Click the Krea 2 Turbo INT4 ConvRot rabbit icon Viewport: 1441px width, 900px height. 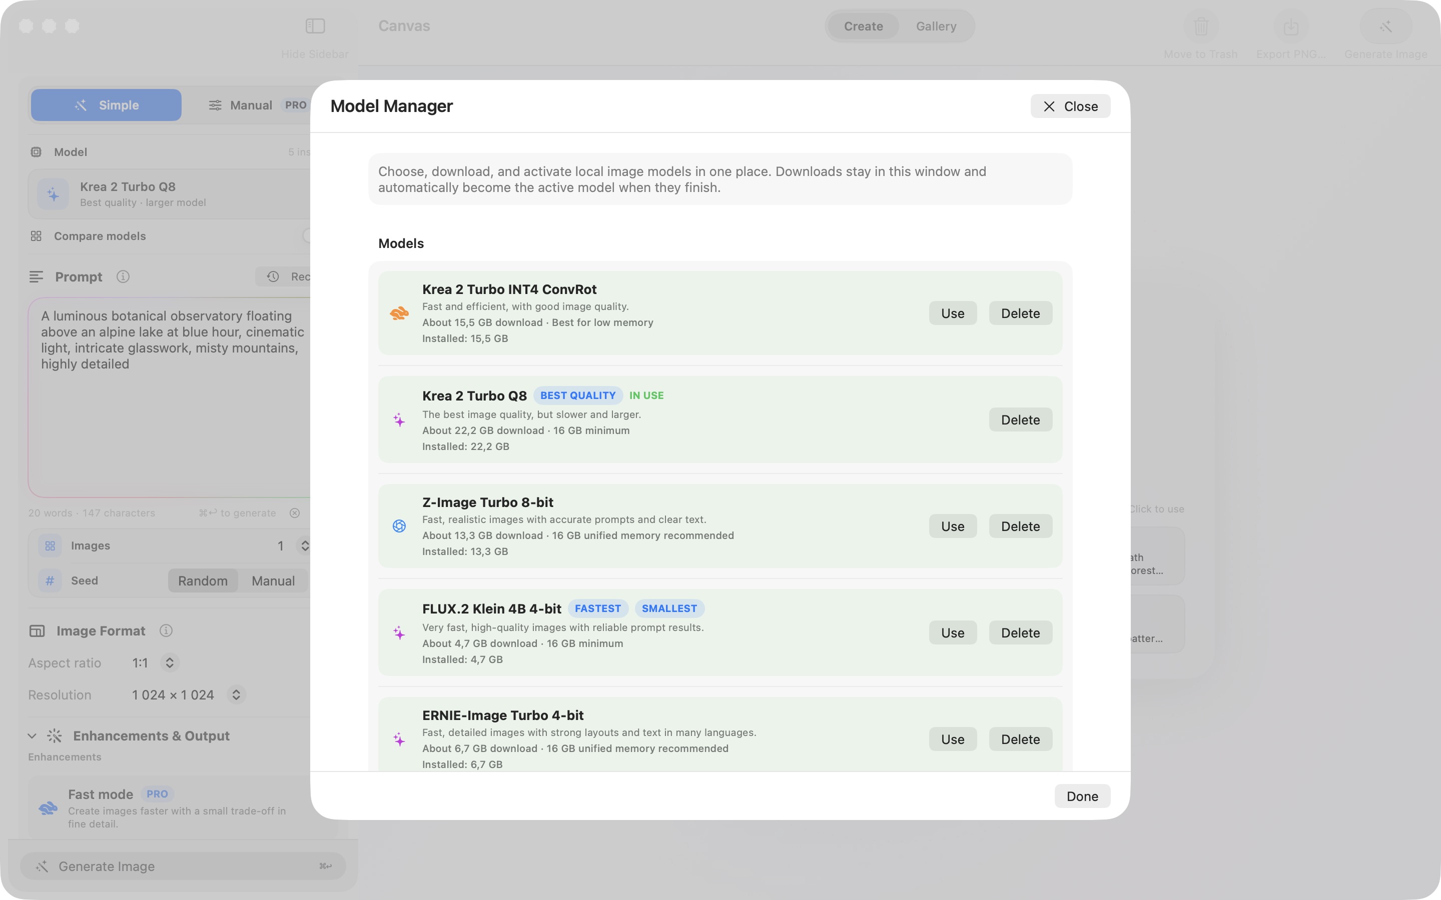point(399,313)
